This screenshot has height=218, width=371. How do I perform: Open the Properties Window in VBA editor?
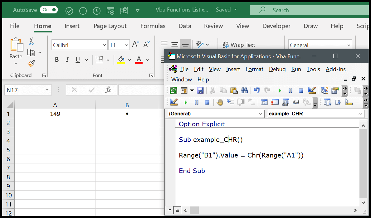pos(334,90)
